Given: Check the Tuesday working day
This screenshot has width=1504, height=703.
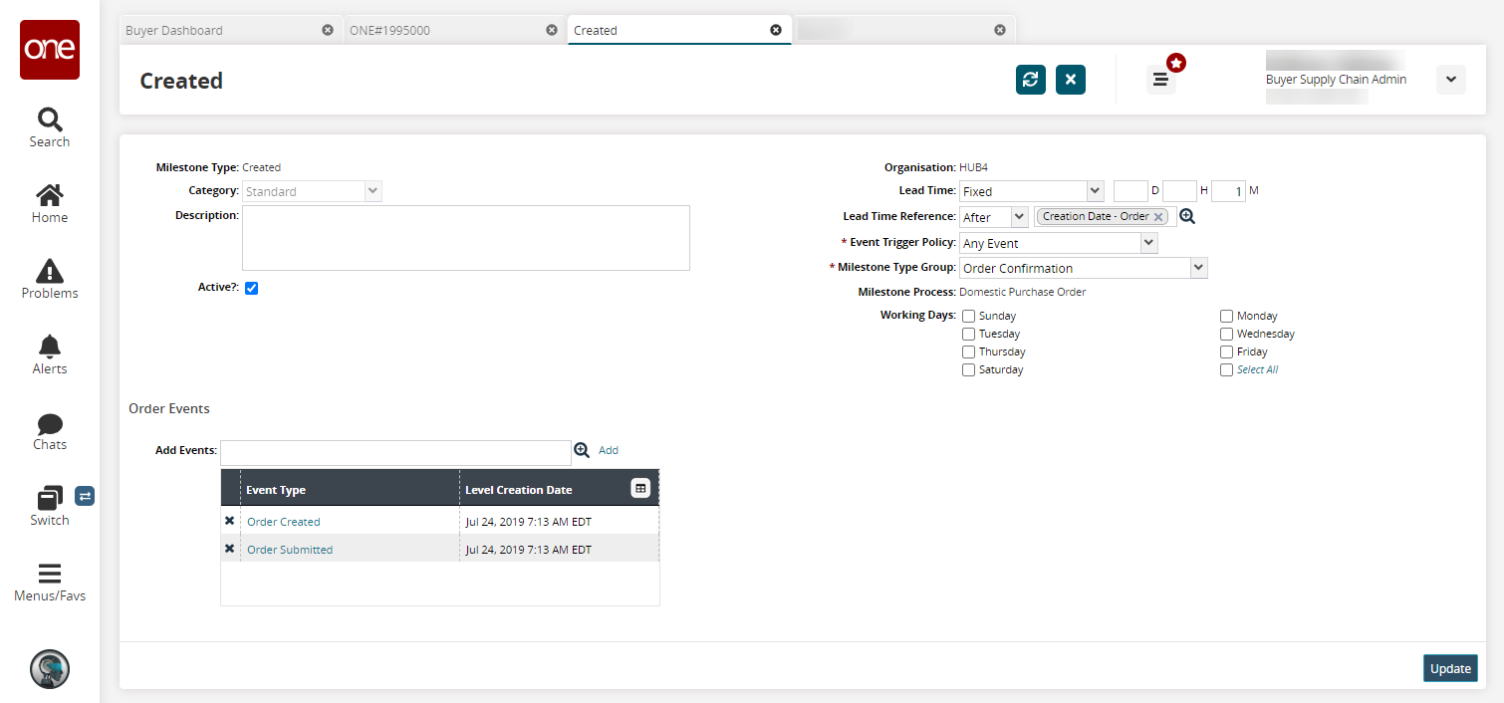Looking at the screenshot, I should pyautogui.click(x=968, y=334).
